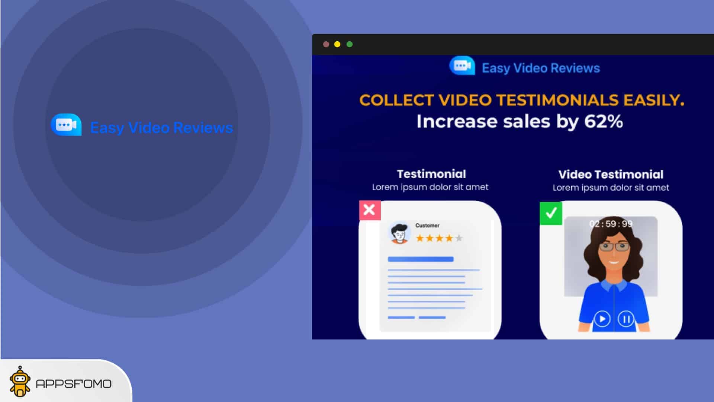
Task: Click the play button on video testimonial
Action: point(602,319)
